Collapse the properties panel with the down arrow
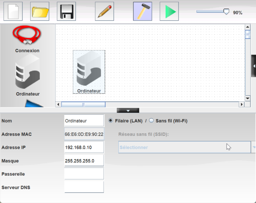Screen dimensions: 256x203 point(128,111)
